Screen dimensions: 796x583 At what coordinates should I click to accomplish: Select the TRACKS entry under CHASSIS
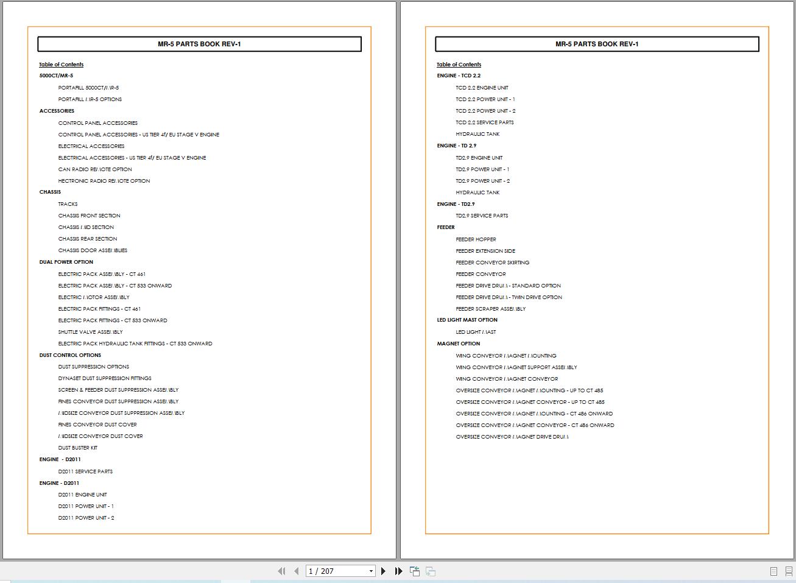click(x=68, y=204)
